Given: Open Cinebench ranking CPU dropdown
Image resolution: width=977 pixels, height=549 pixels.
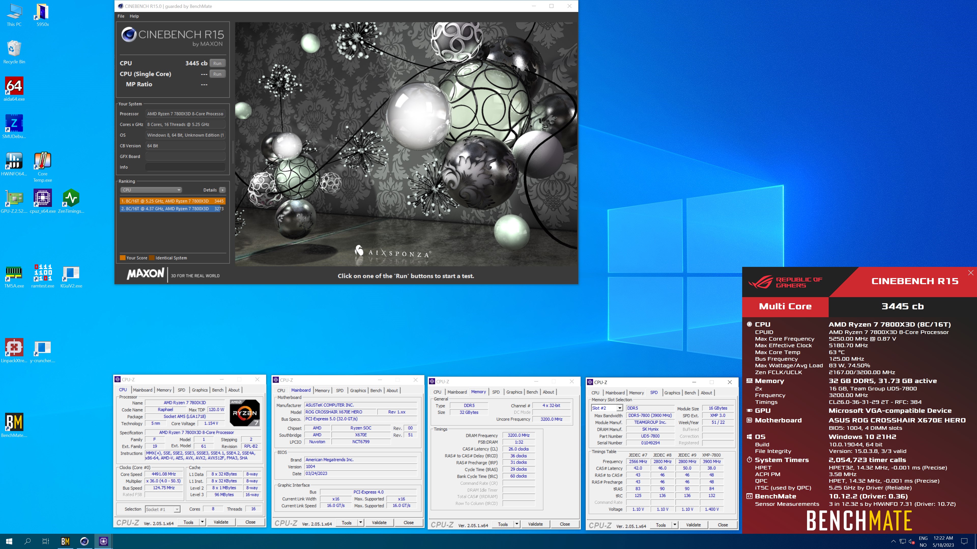Looking at the screenshot, I should click(x=151, y=190).
